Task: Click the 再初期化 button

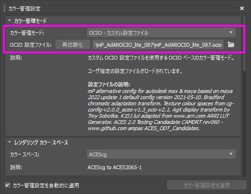Action: point(73,45)
